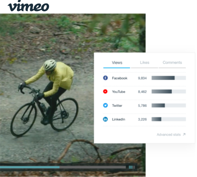
Task: Click the 9,834 Facebook view count
Action: click(142, 78)
